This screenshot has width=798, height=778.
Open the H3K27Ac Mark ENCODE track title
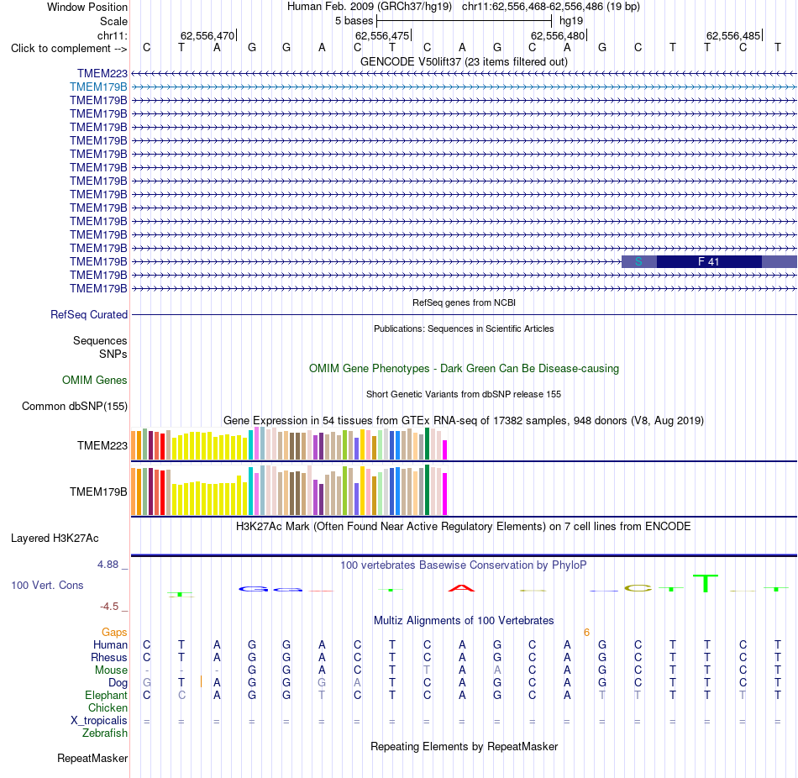pos(464,527)
